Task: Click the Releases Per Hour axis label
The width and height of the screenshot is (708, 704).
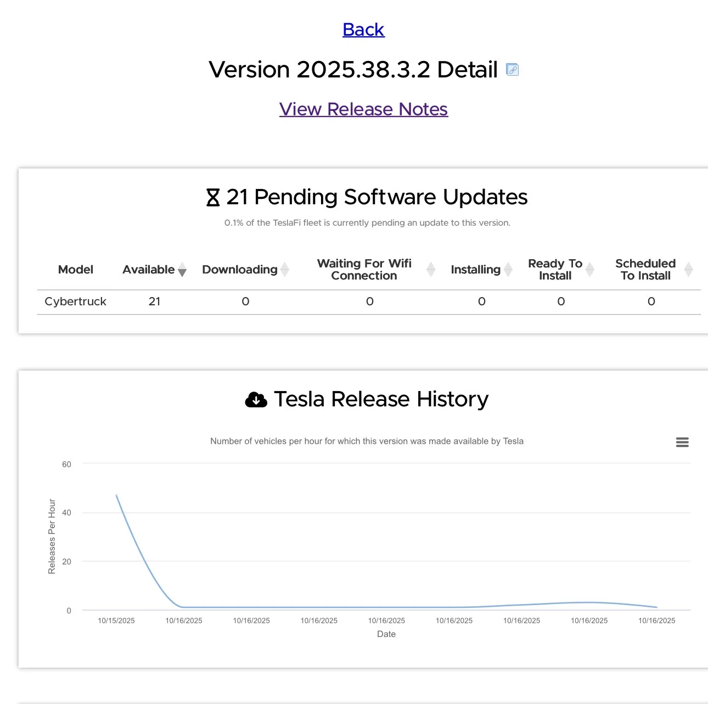Action: tap(52, 537)
